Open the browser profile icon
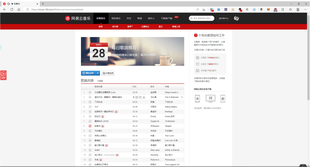Screen dimensions: 310x167 click(x=298, y=10)
